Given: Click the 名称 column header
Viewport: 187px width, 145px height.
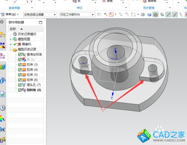Looking at the screenshot, I should click(x=13, y=29).
